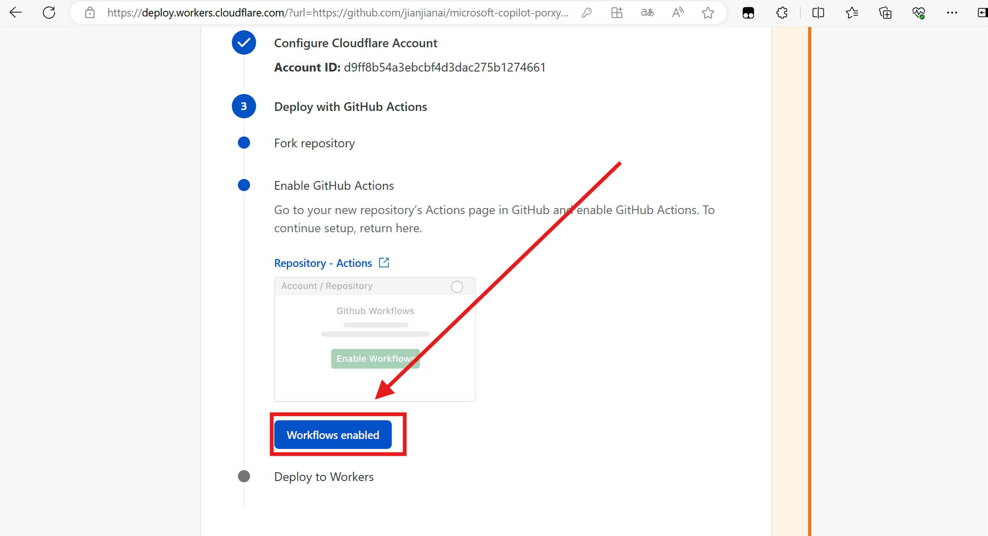Open the collections icon

point(885,13)
